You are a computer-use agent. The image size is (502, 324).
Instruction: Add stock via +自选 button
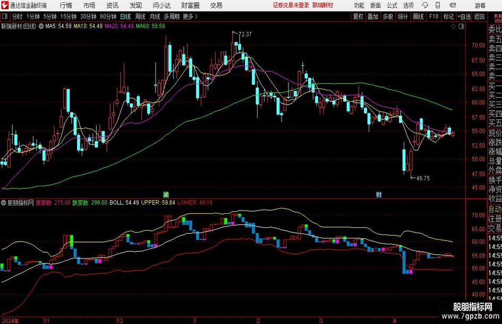(x=464, y=16)
